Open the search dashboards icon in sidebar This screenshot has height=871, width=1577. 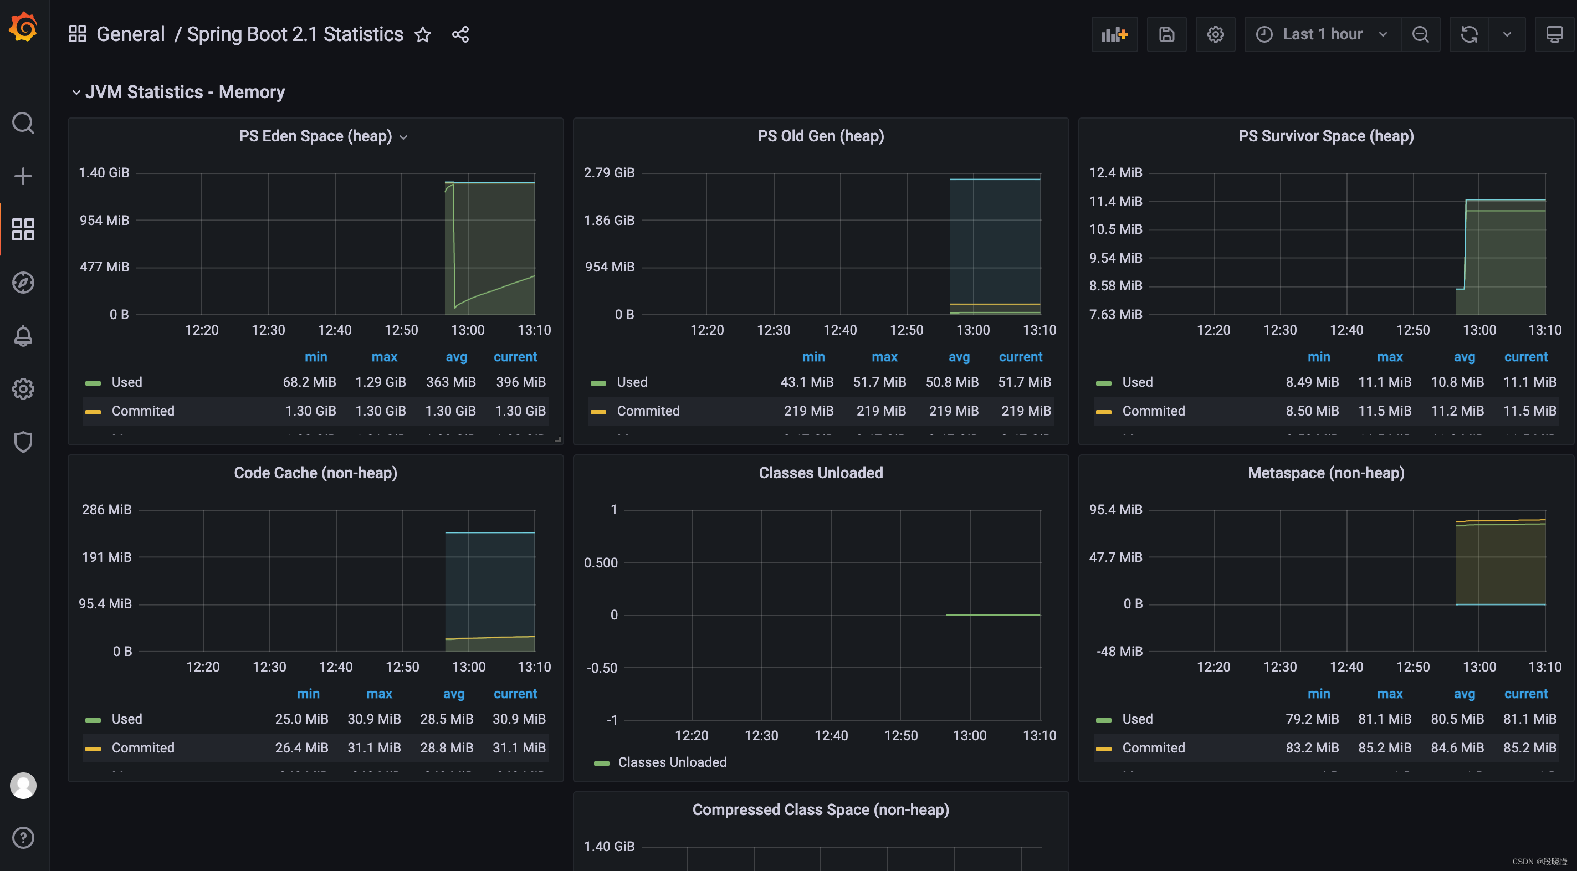[23, 123]
